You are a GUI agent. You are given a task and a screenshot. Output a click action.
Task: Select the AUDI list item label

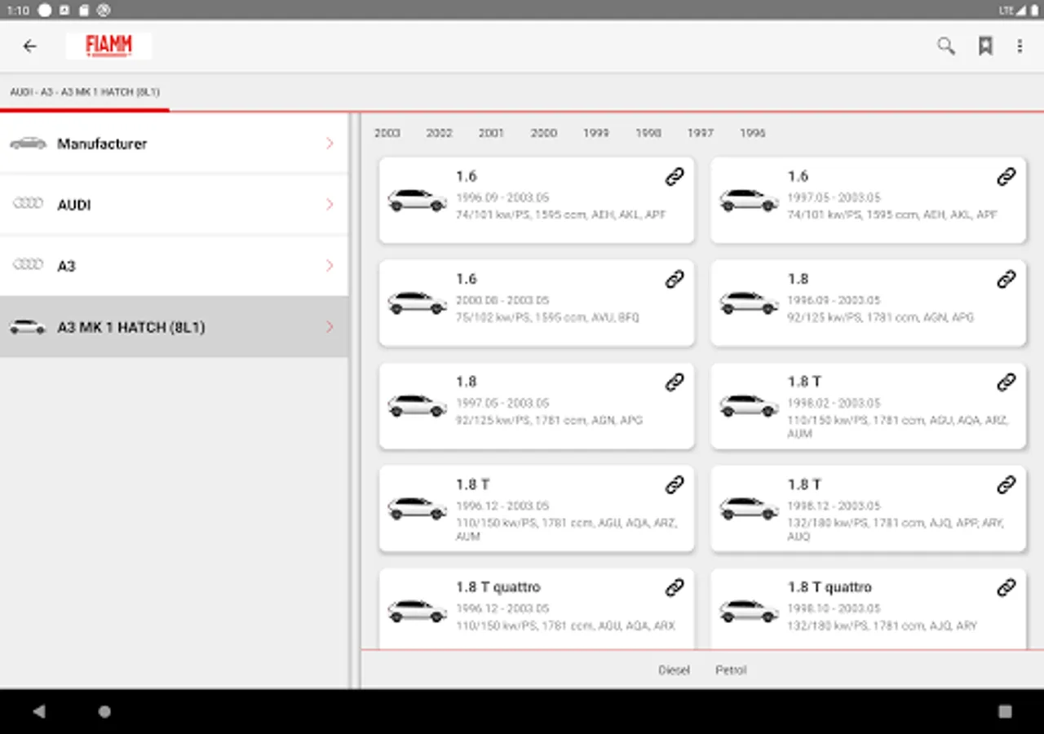[74, 205]
